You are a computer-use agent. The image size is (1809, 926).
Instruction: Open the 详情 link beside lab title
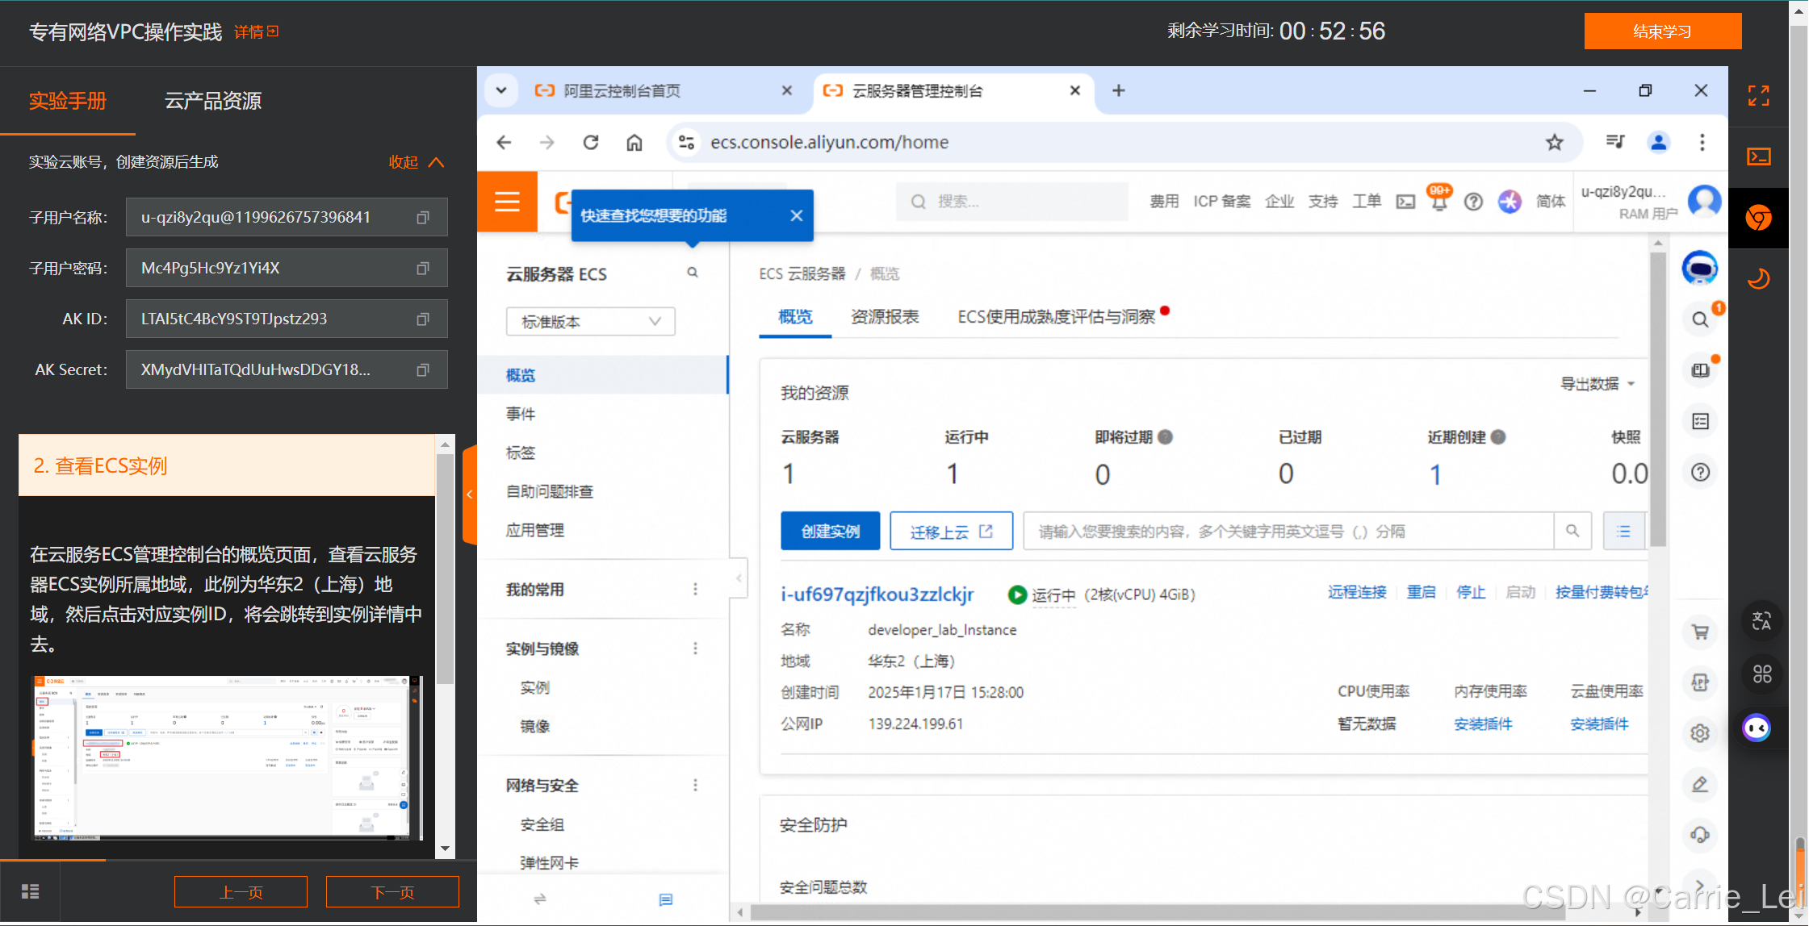257,31
